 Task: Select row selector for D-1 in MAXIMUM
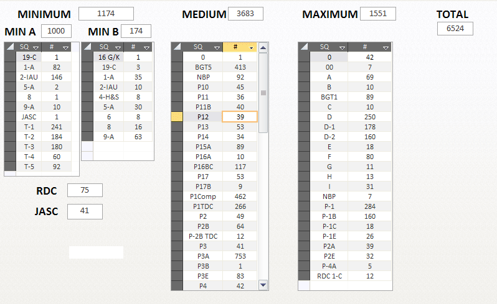[x=305, y=127]
